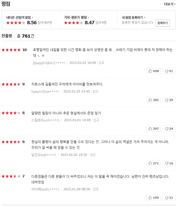Click the 등록하기 button

(163, 23)
